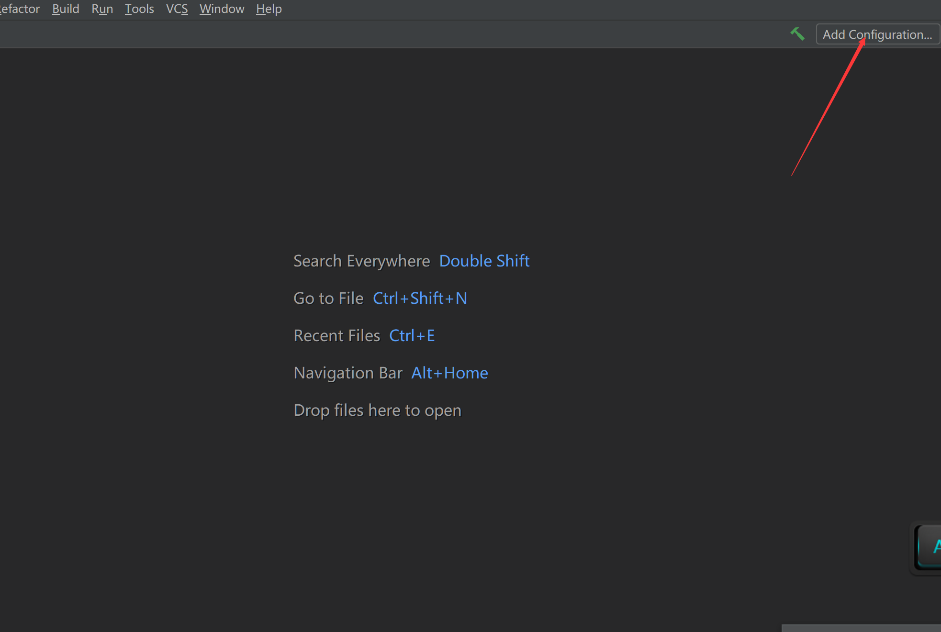Viewport: 941px width, 632px height.
Task: Open the Window menu
Action: pyautogui.click(x=222, y=9)
